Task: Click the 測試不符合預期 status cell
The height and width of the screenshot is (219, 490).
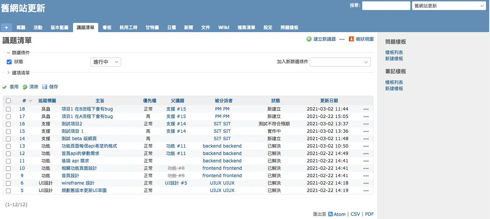Action: tap(274, 124)
